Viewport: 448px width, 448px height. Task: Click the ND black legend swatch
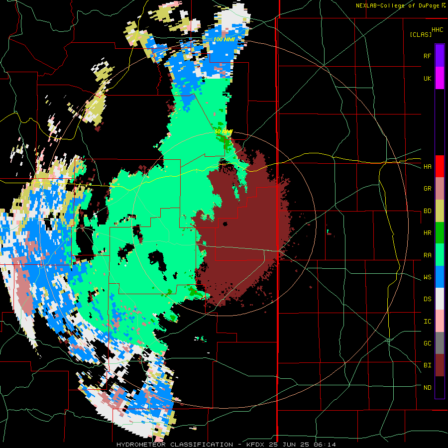(x=440, y=387)
